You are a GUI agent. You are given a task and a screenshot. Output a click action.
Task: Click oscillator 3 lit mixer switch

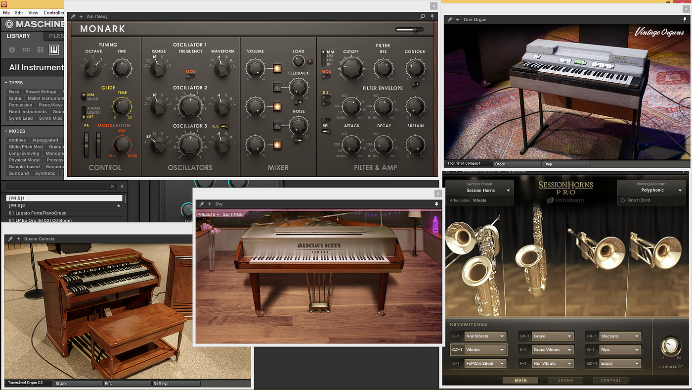[277, 145]
